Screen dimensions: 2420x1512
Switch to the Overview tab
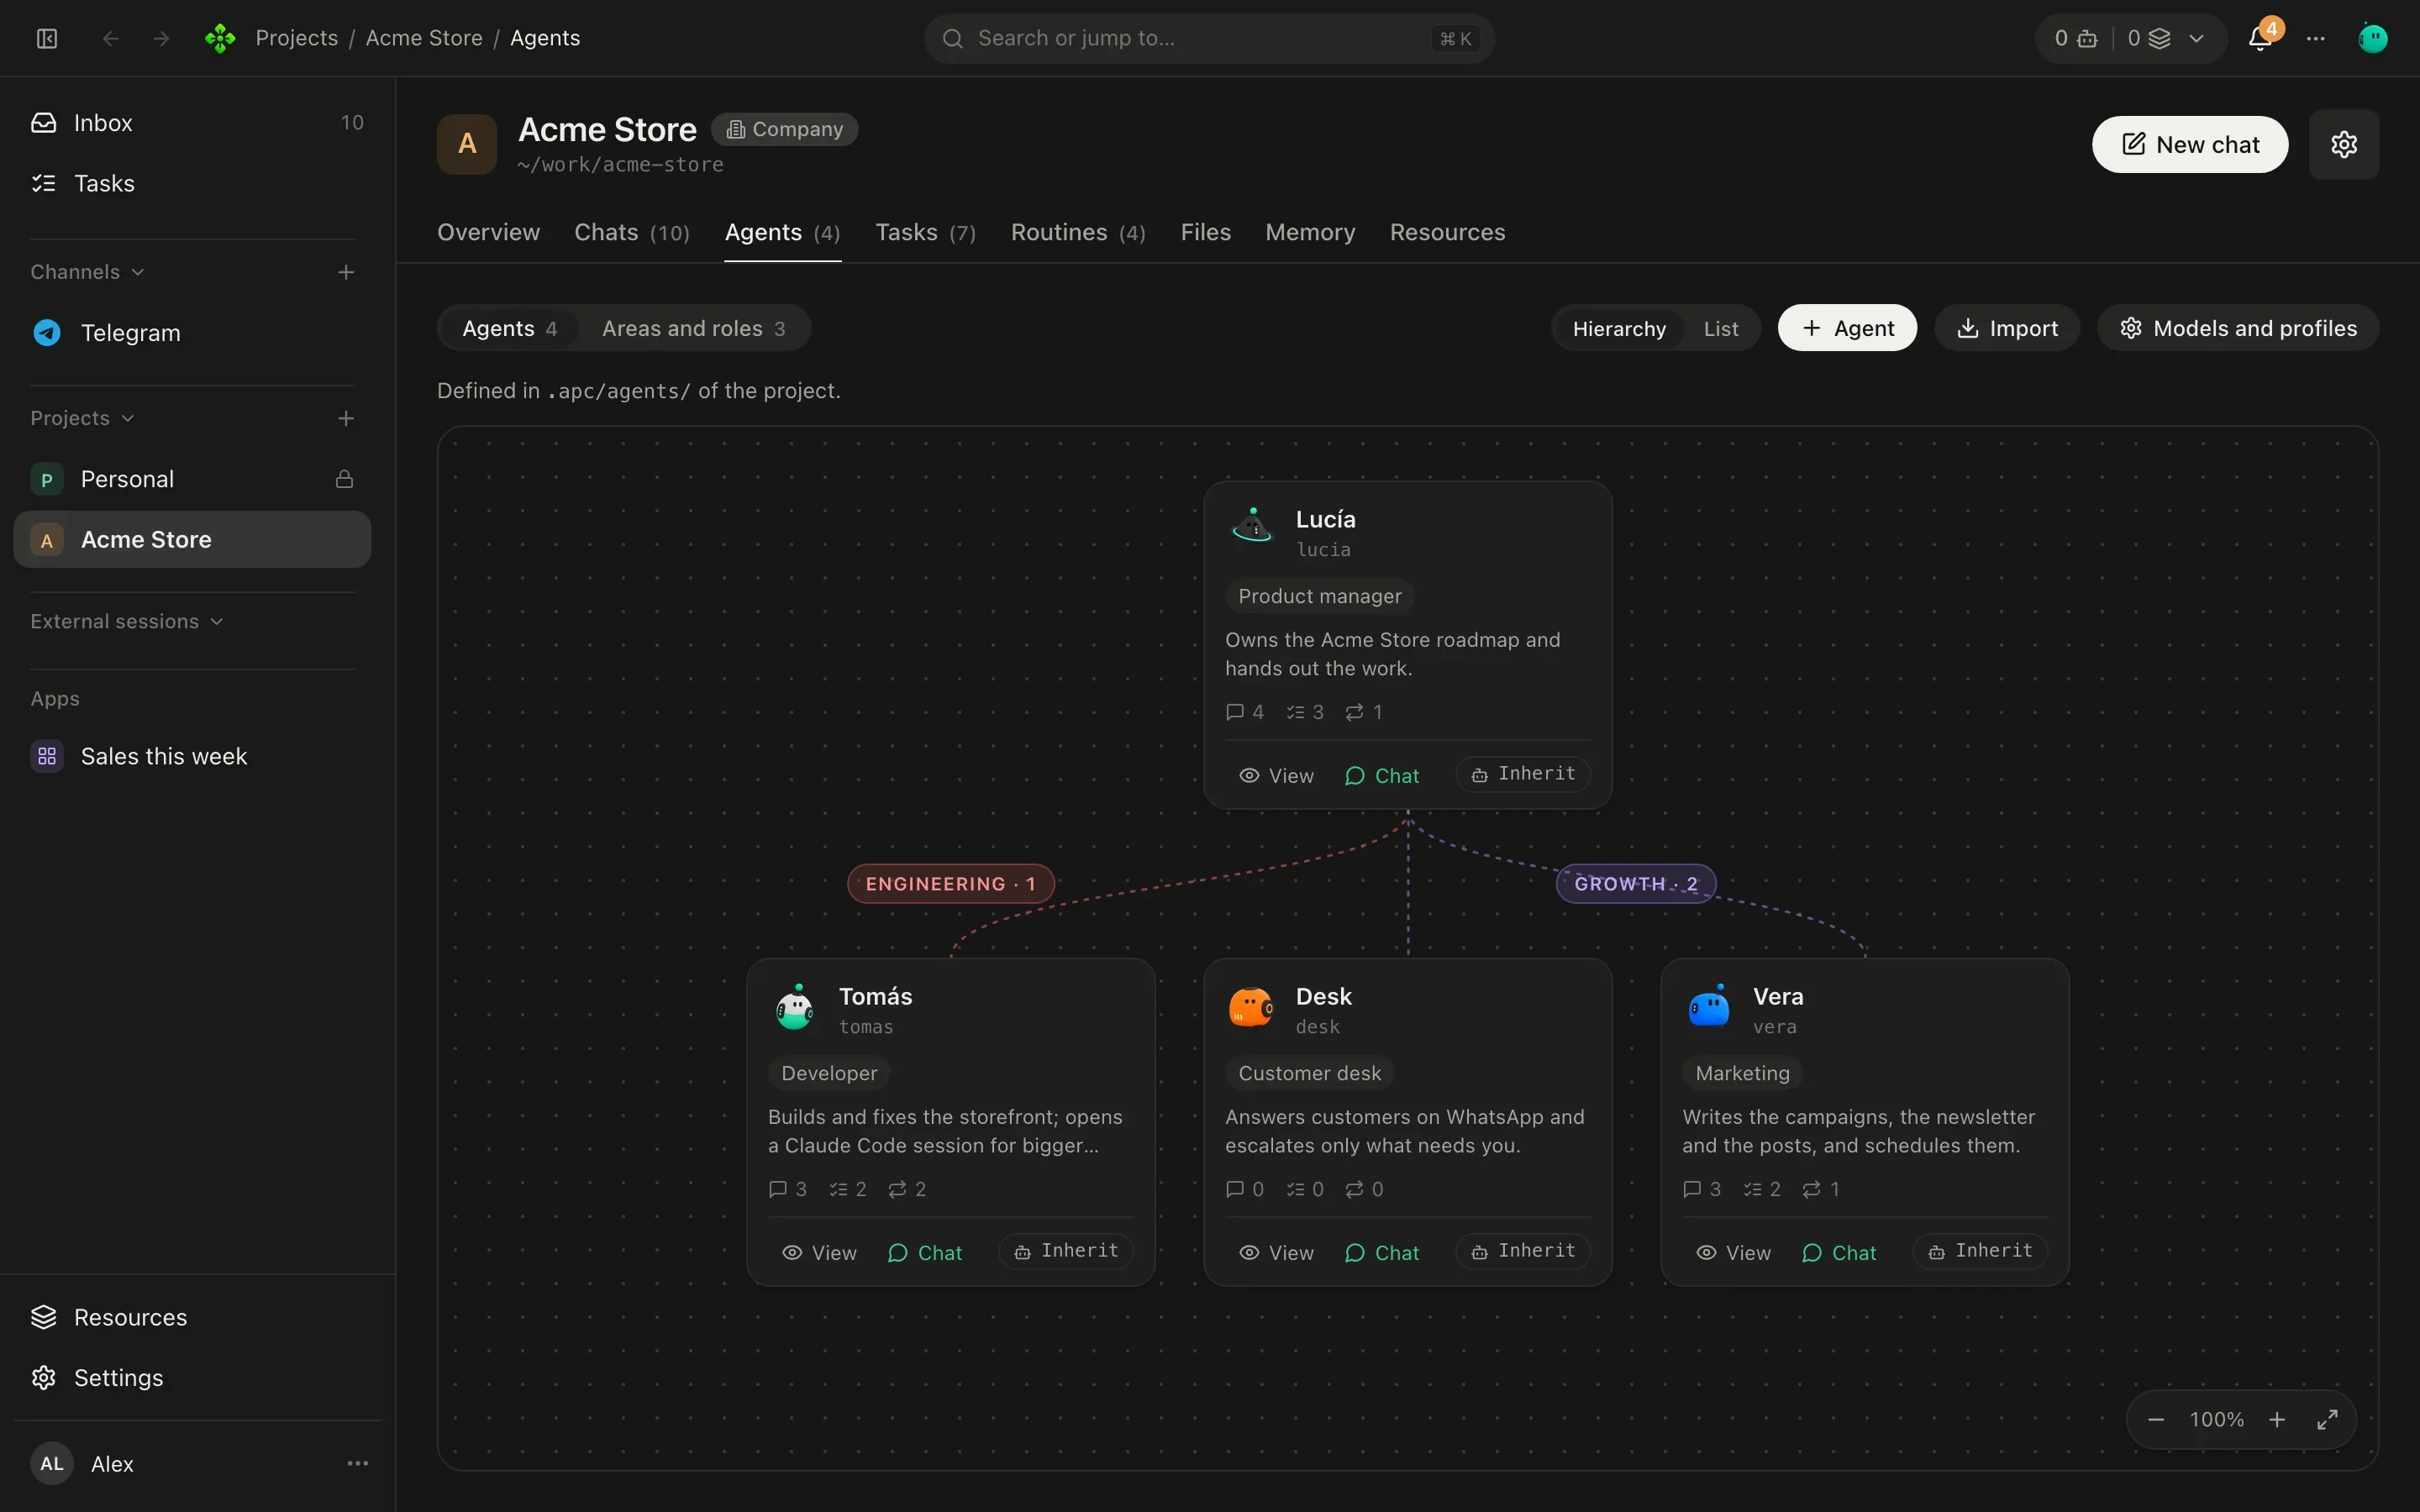[488, 232]
